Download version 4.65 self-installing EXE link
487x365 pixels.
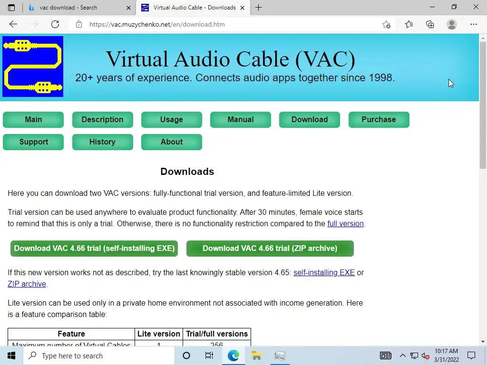324,272
